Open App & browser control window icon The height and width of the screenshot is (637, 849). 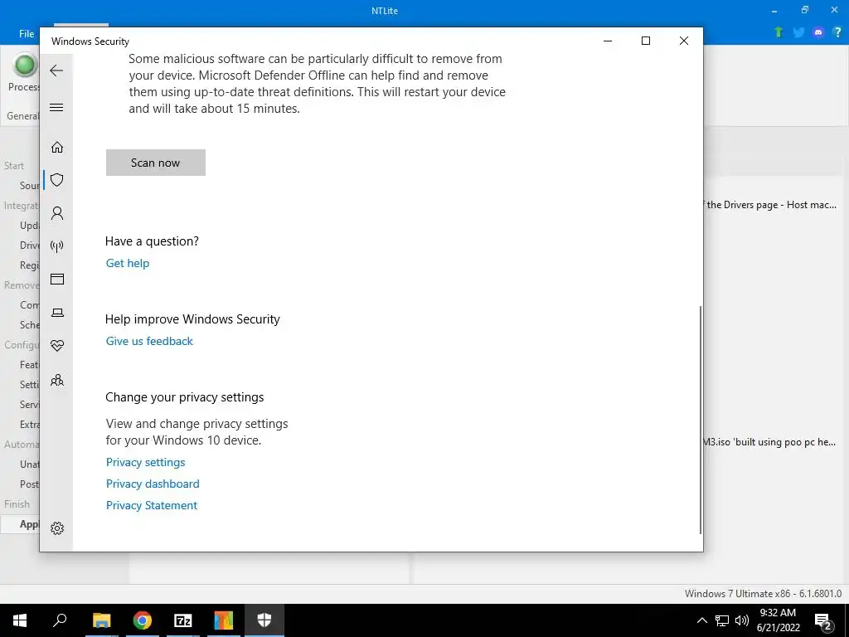[57, 279]
